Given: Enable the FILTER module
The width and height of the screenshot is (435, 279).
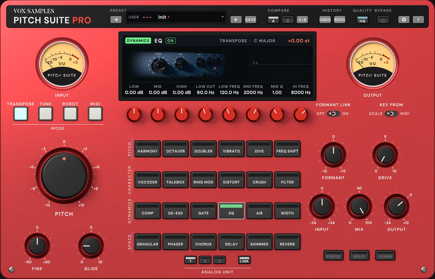Looking at the screenshot, I should coord(287,179).
